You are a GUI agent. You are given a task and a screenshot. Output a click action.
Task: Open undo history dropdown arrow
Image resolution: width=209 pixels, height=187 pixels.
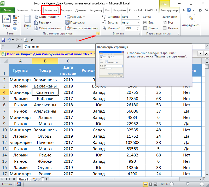13,40
